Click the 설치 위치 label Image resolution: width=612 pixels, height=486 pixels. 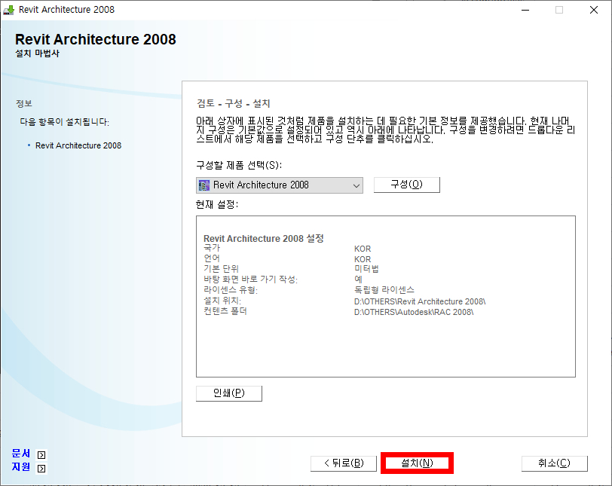[x=222, y=301]
